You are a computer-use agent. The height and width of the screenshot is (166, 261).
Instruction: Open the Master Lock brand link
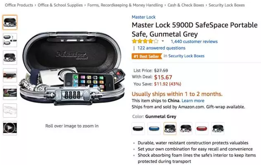(x=143, y=17)
